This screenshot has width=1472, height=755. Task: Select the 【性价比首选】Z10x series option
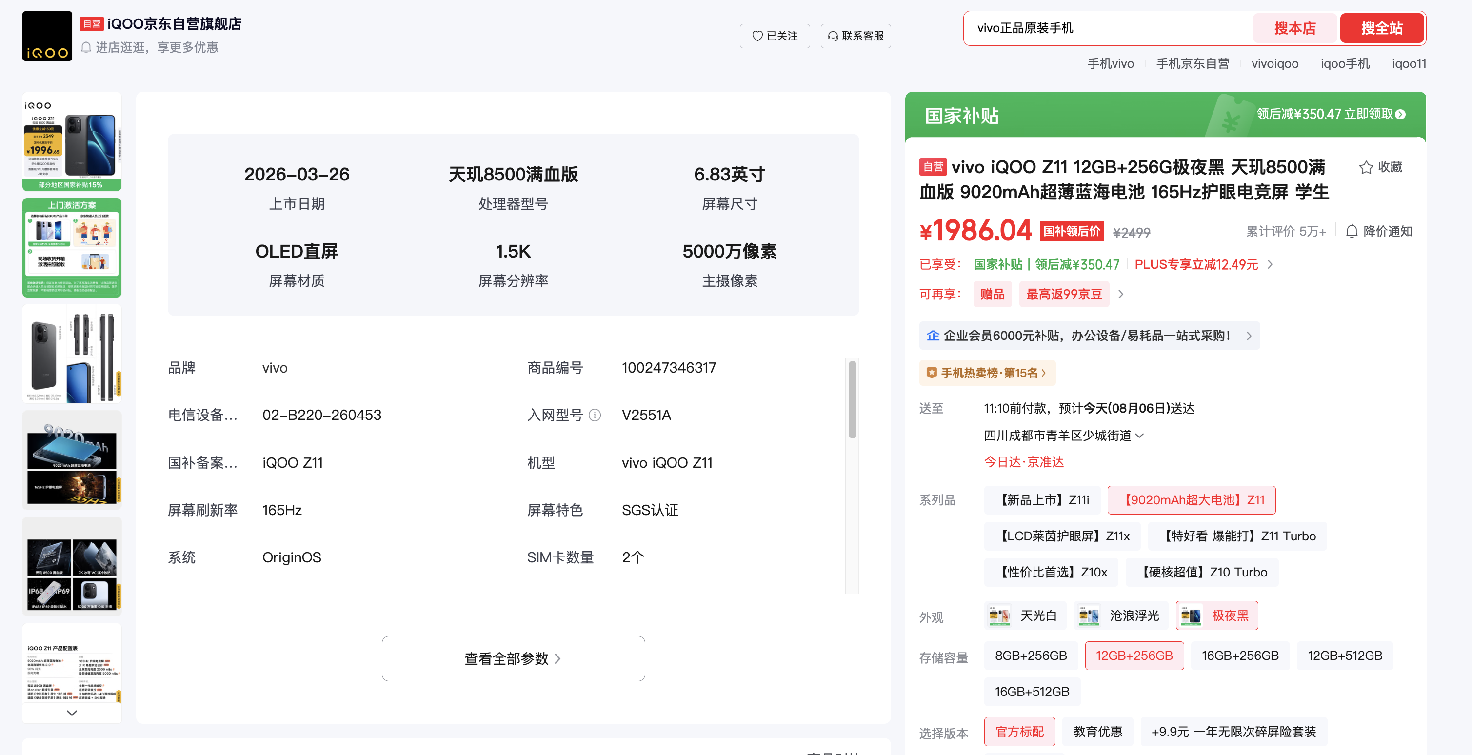click(1052, 572)
